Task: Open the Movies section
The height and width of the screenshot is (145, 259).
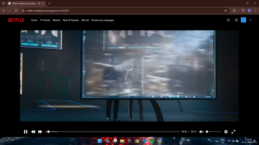Action: (57, 20)
